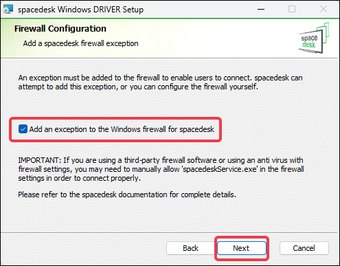Minimize the spacedesk setup window
Image resolution: width=340 pixels, height=266 pixels.
click(261, 10)
